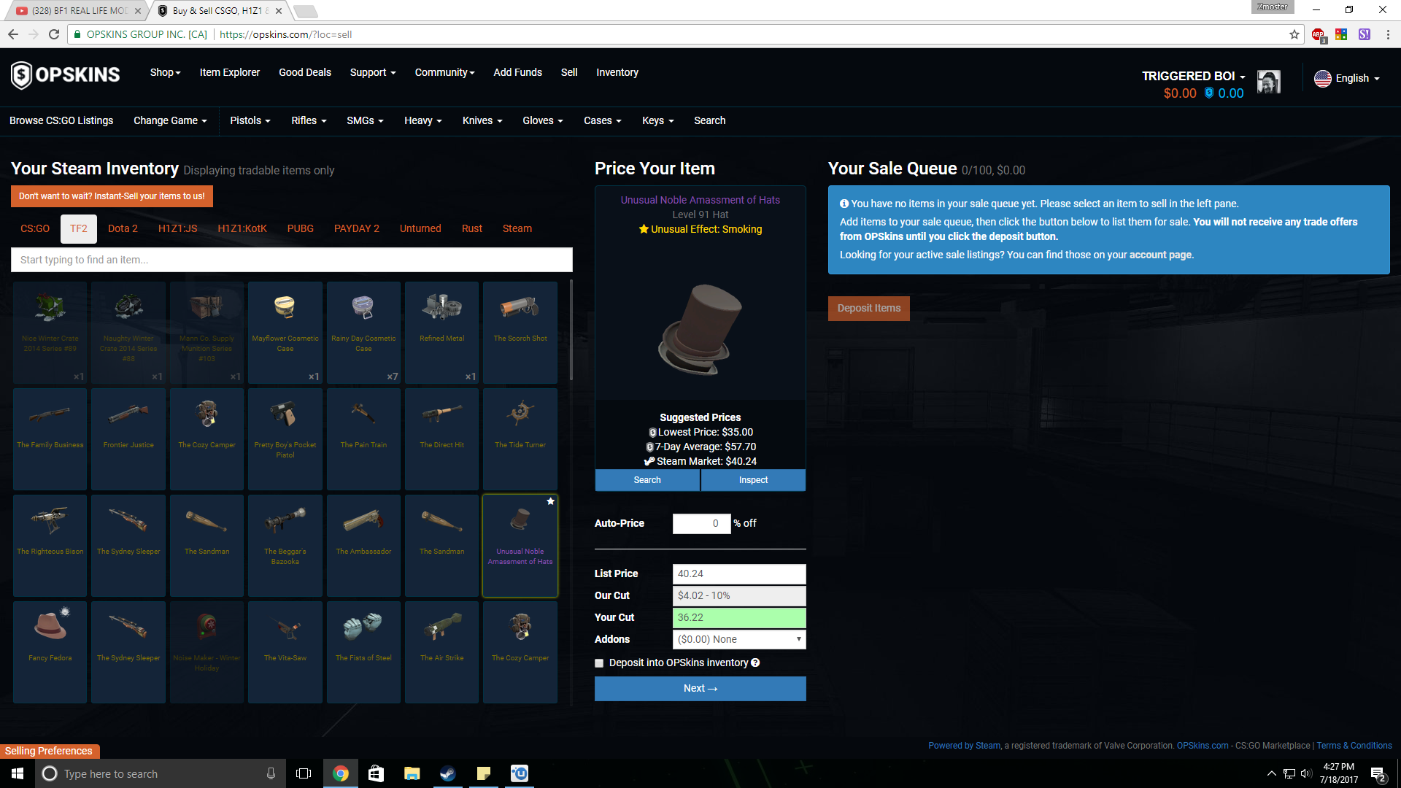The width and height of the screenshot is (1401, 788).
Task: Select The Air Strike item
Action: tap(441, 652)
